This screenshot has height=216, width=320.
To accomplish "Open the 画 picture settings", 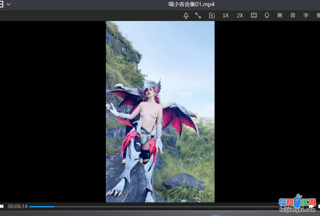I will [x=280, y=15].
